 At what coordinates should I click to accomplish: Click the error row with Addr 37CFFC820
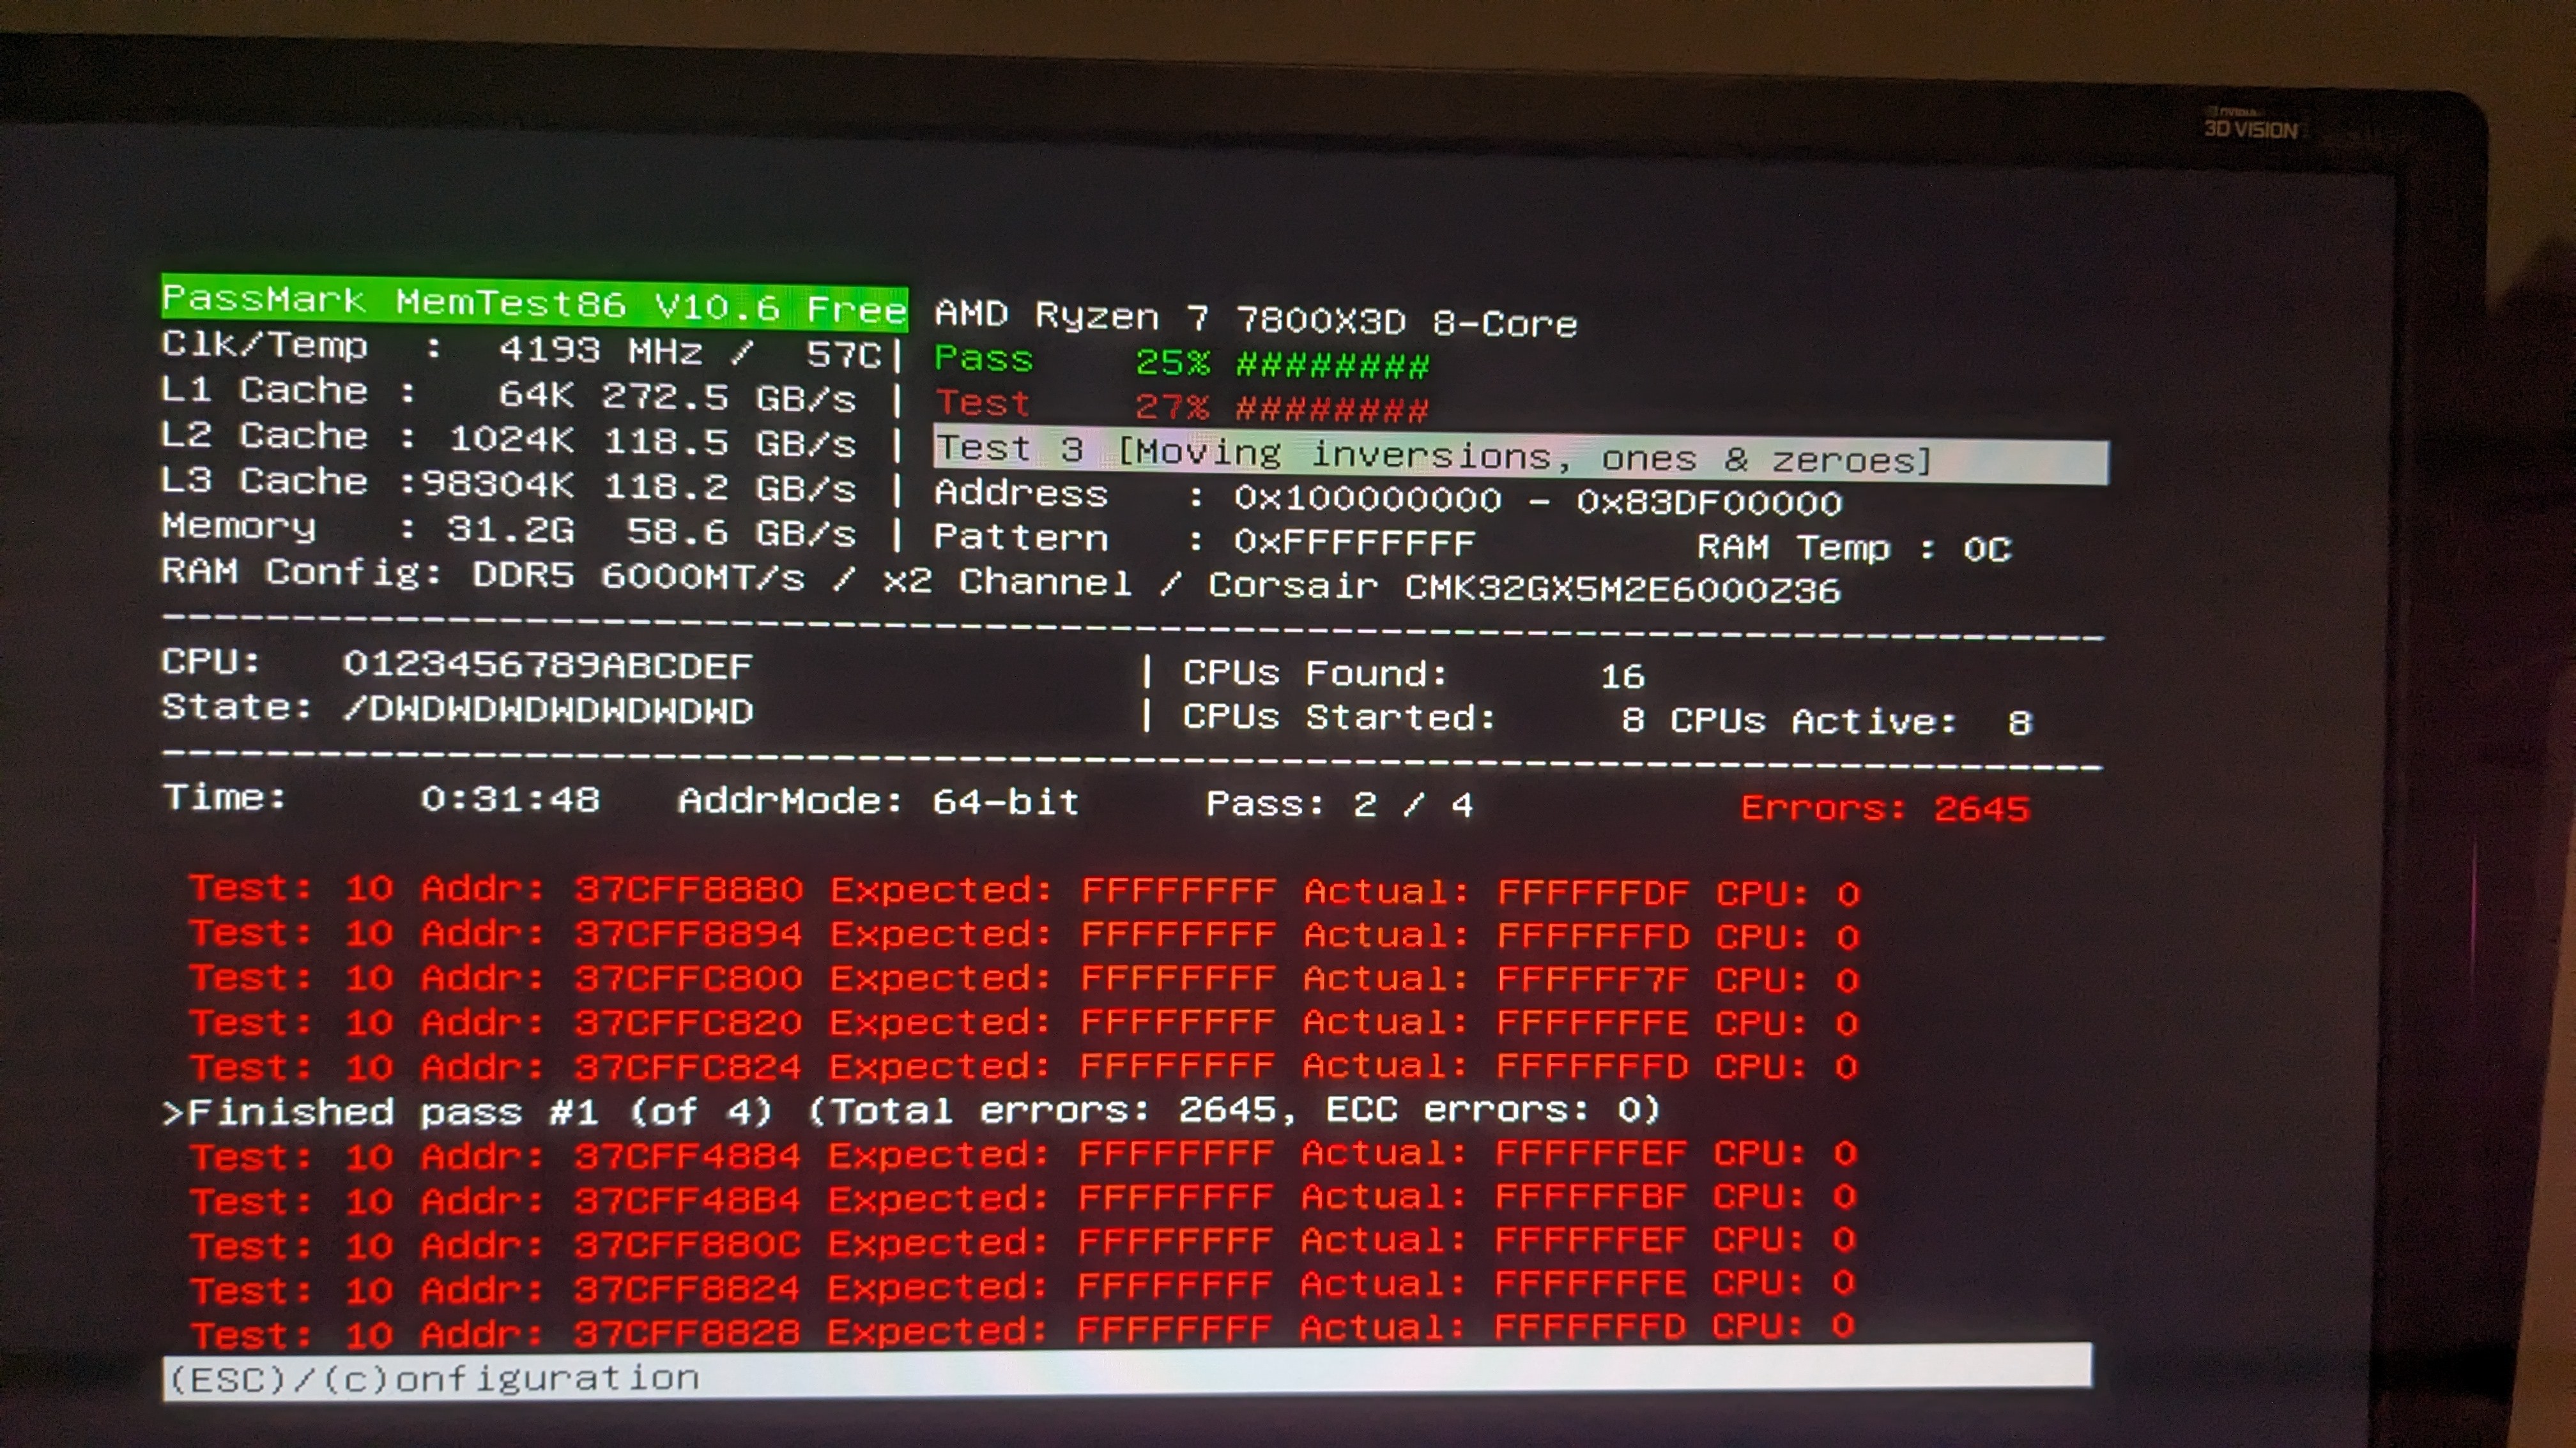coord(1024,1022)
